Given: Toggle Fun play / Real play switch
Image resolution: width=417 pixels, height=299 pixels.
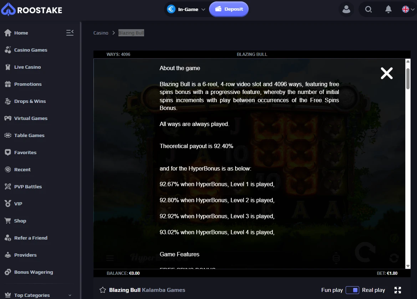Looking at the screenshot, I should point(352,290).
